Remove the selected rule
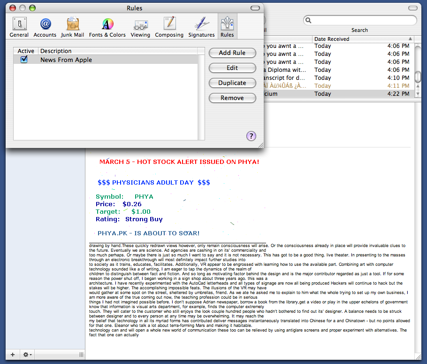 (232, 98)
